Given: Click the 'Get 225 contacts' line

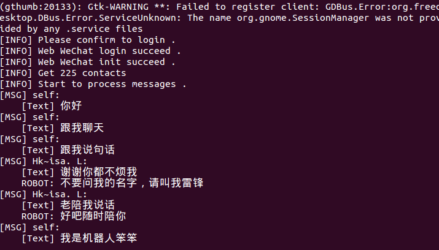Looking at the screenshot, I should tap(63, 73).
